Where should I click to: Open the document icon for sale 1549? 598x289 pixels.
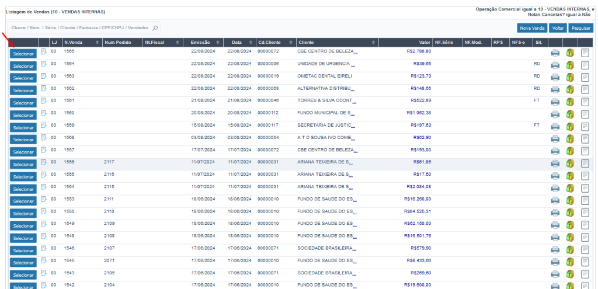coord(585,225)
